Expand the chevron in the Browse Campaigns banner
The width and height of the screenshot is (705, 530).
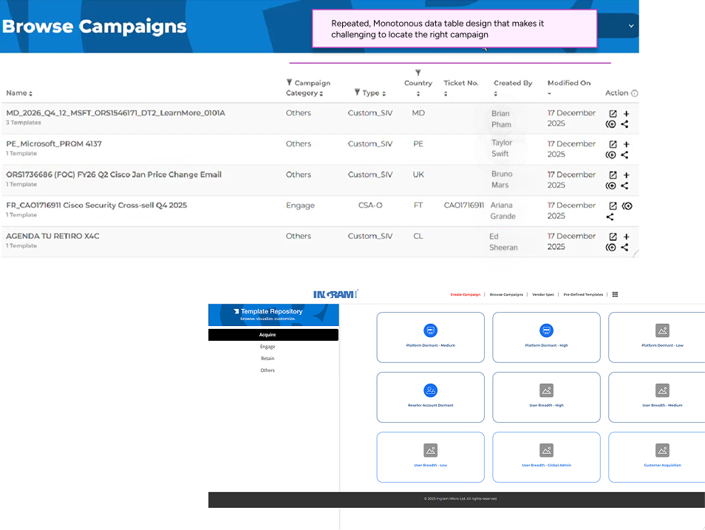tap(631, 26)
